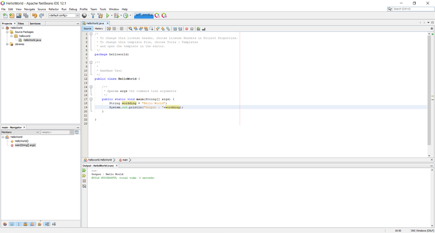Minimize the Projects panel
The image size is (435, 233).
click(x=78, y=24)
